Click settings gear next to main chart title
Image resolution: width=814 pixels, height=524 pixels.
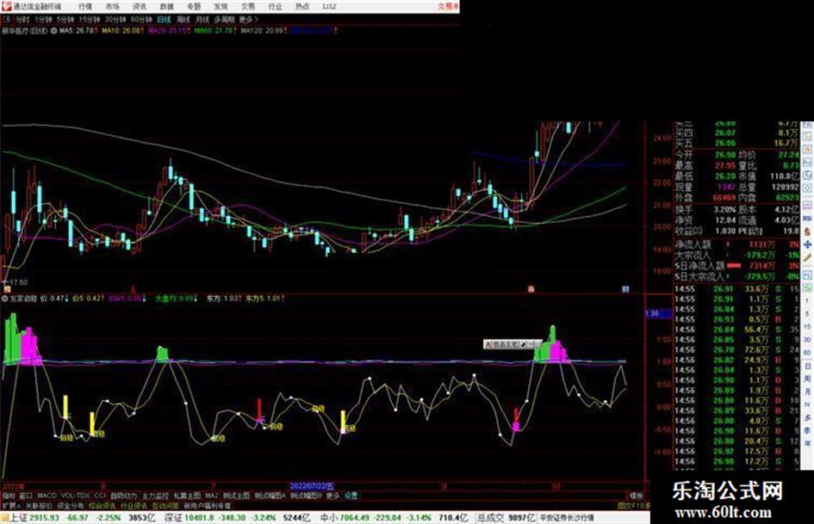click(x=53, y=31)
